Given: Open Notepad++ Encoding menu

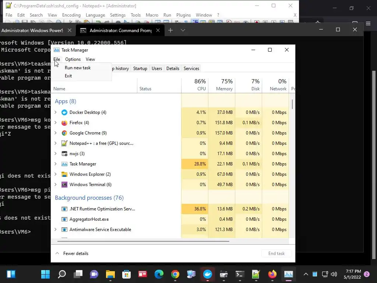Looking at the screenshot, I should (x=71, y=15).
